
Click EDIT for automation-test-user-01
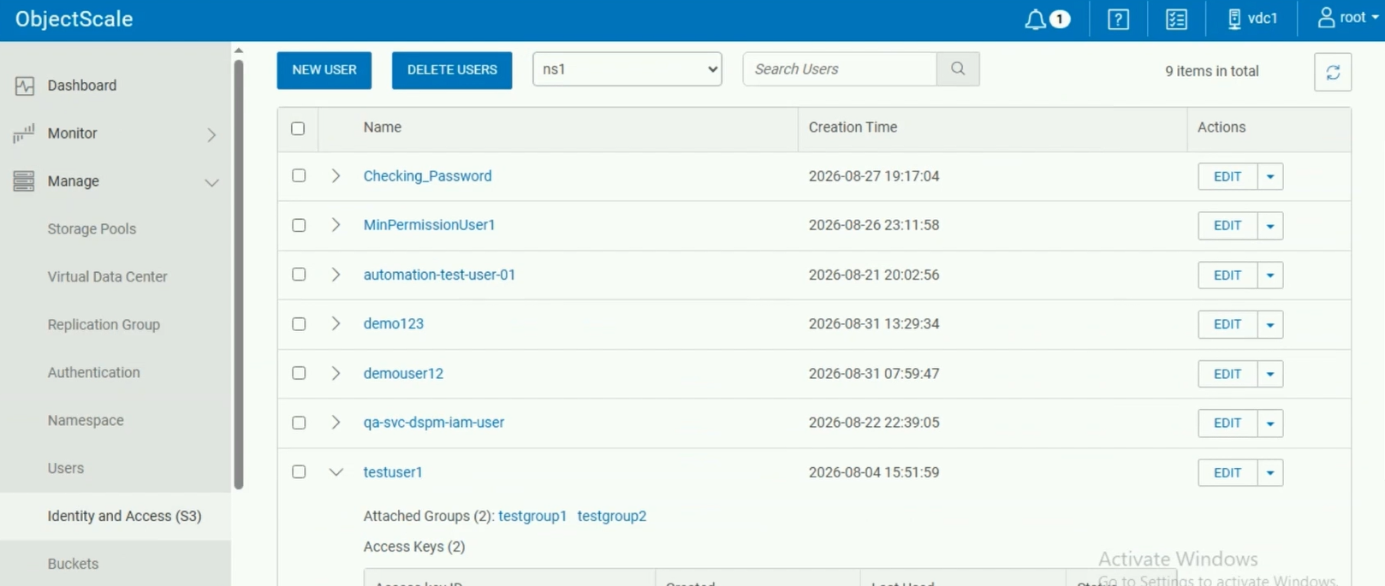[x=1227, y=275]
